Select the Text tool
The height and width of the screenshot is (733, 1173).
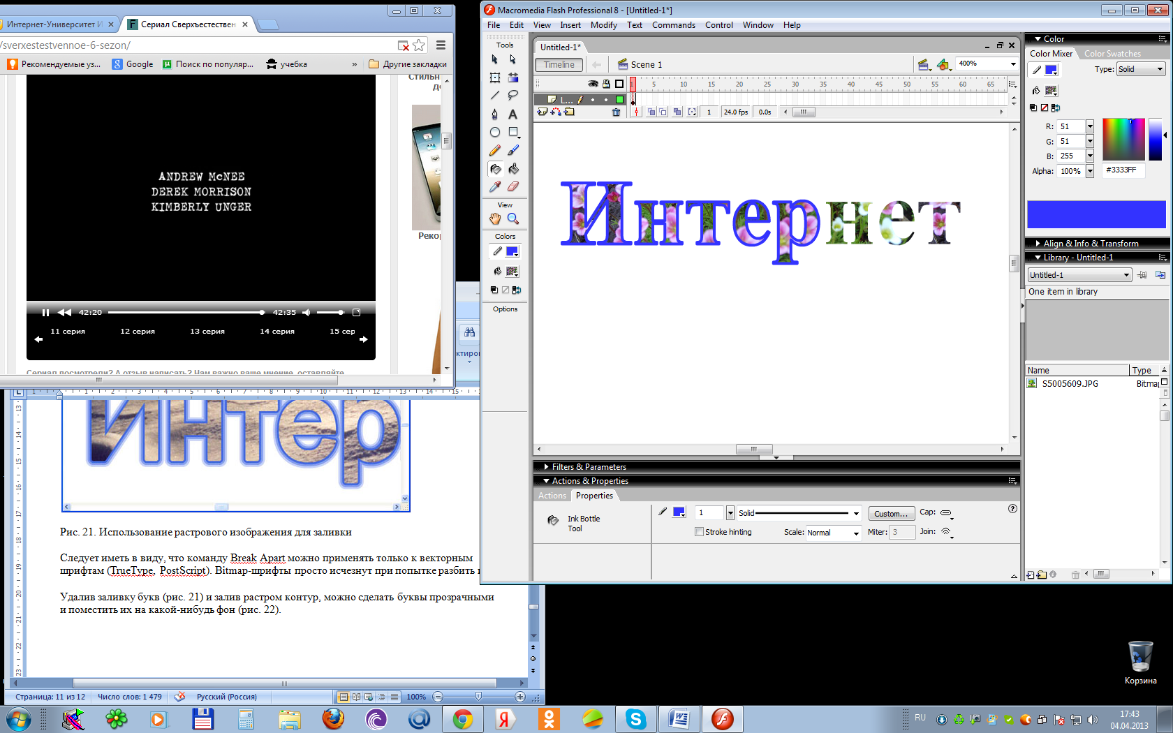tap(513, 114)
